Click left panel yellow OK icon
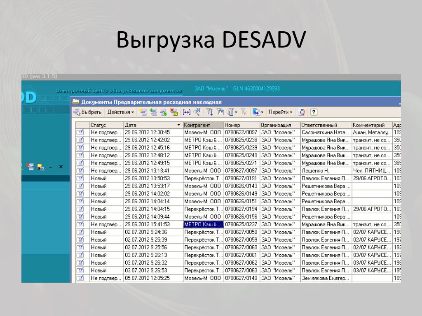 point(41,167)
